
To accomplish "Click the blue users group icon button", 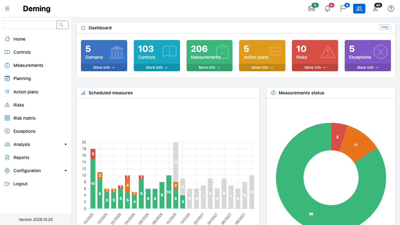I will click(x=359, y=8).
